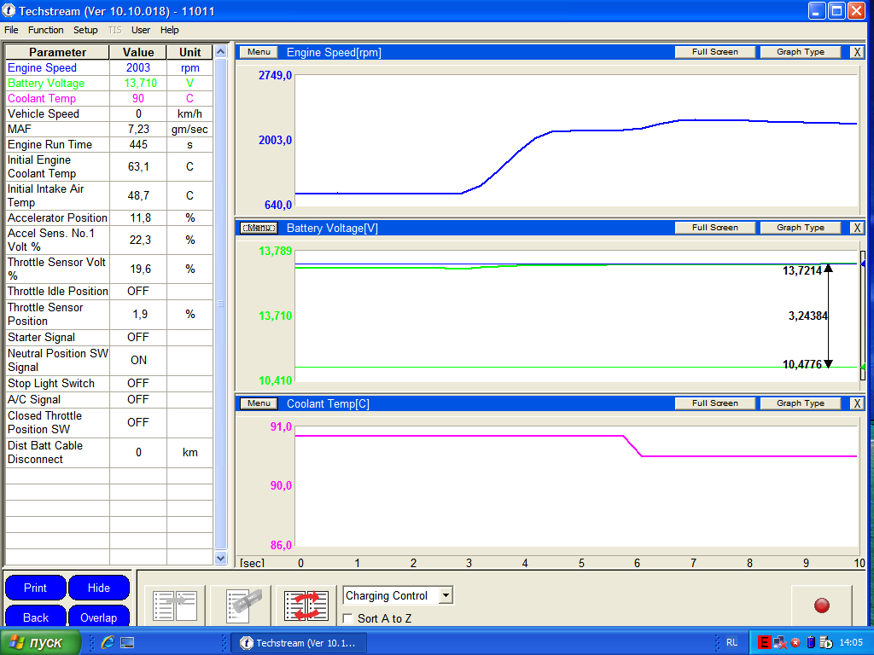Screen dimensions: 874x655
Task: Open Graph Type for Engine Speed
Action: coord(801,52)
